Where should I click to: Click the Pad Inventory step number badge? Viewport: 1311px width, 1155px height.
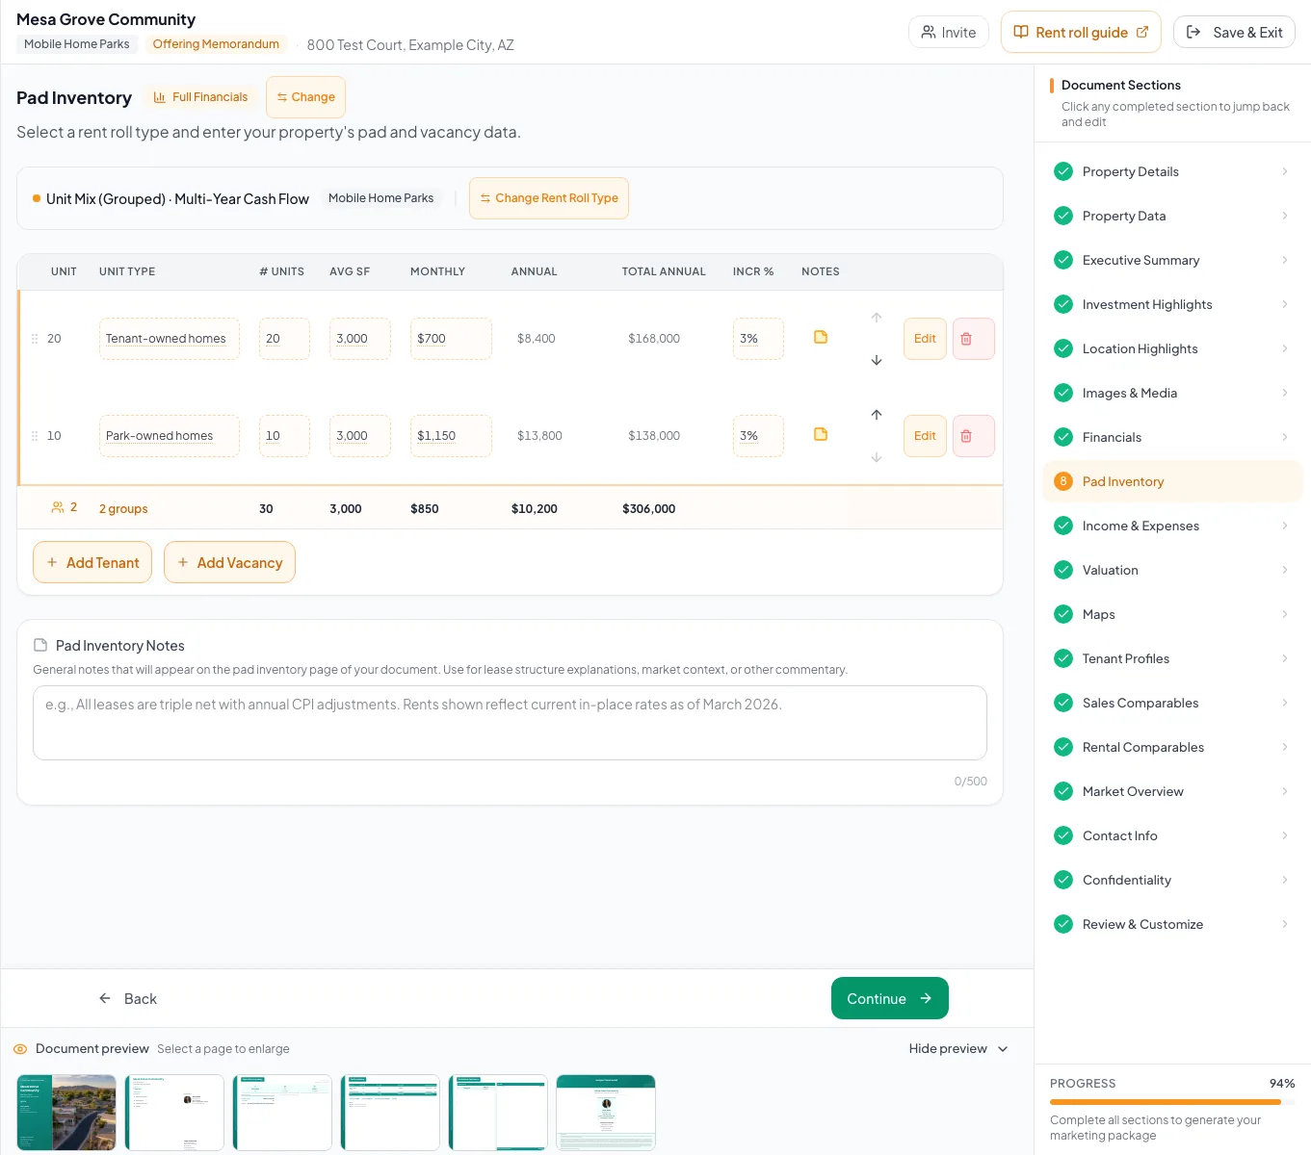point(1063,481)
